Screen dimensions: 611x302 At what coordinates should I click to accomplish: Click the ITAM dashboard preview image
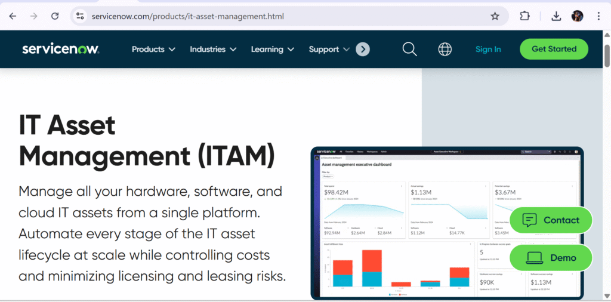(447, 223)
